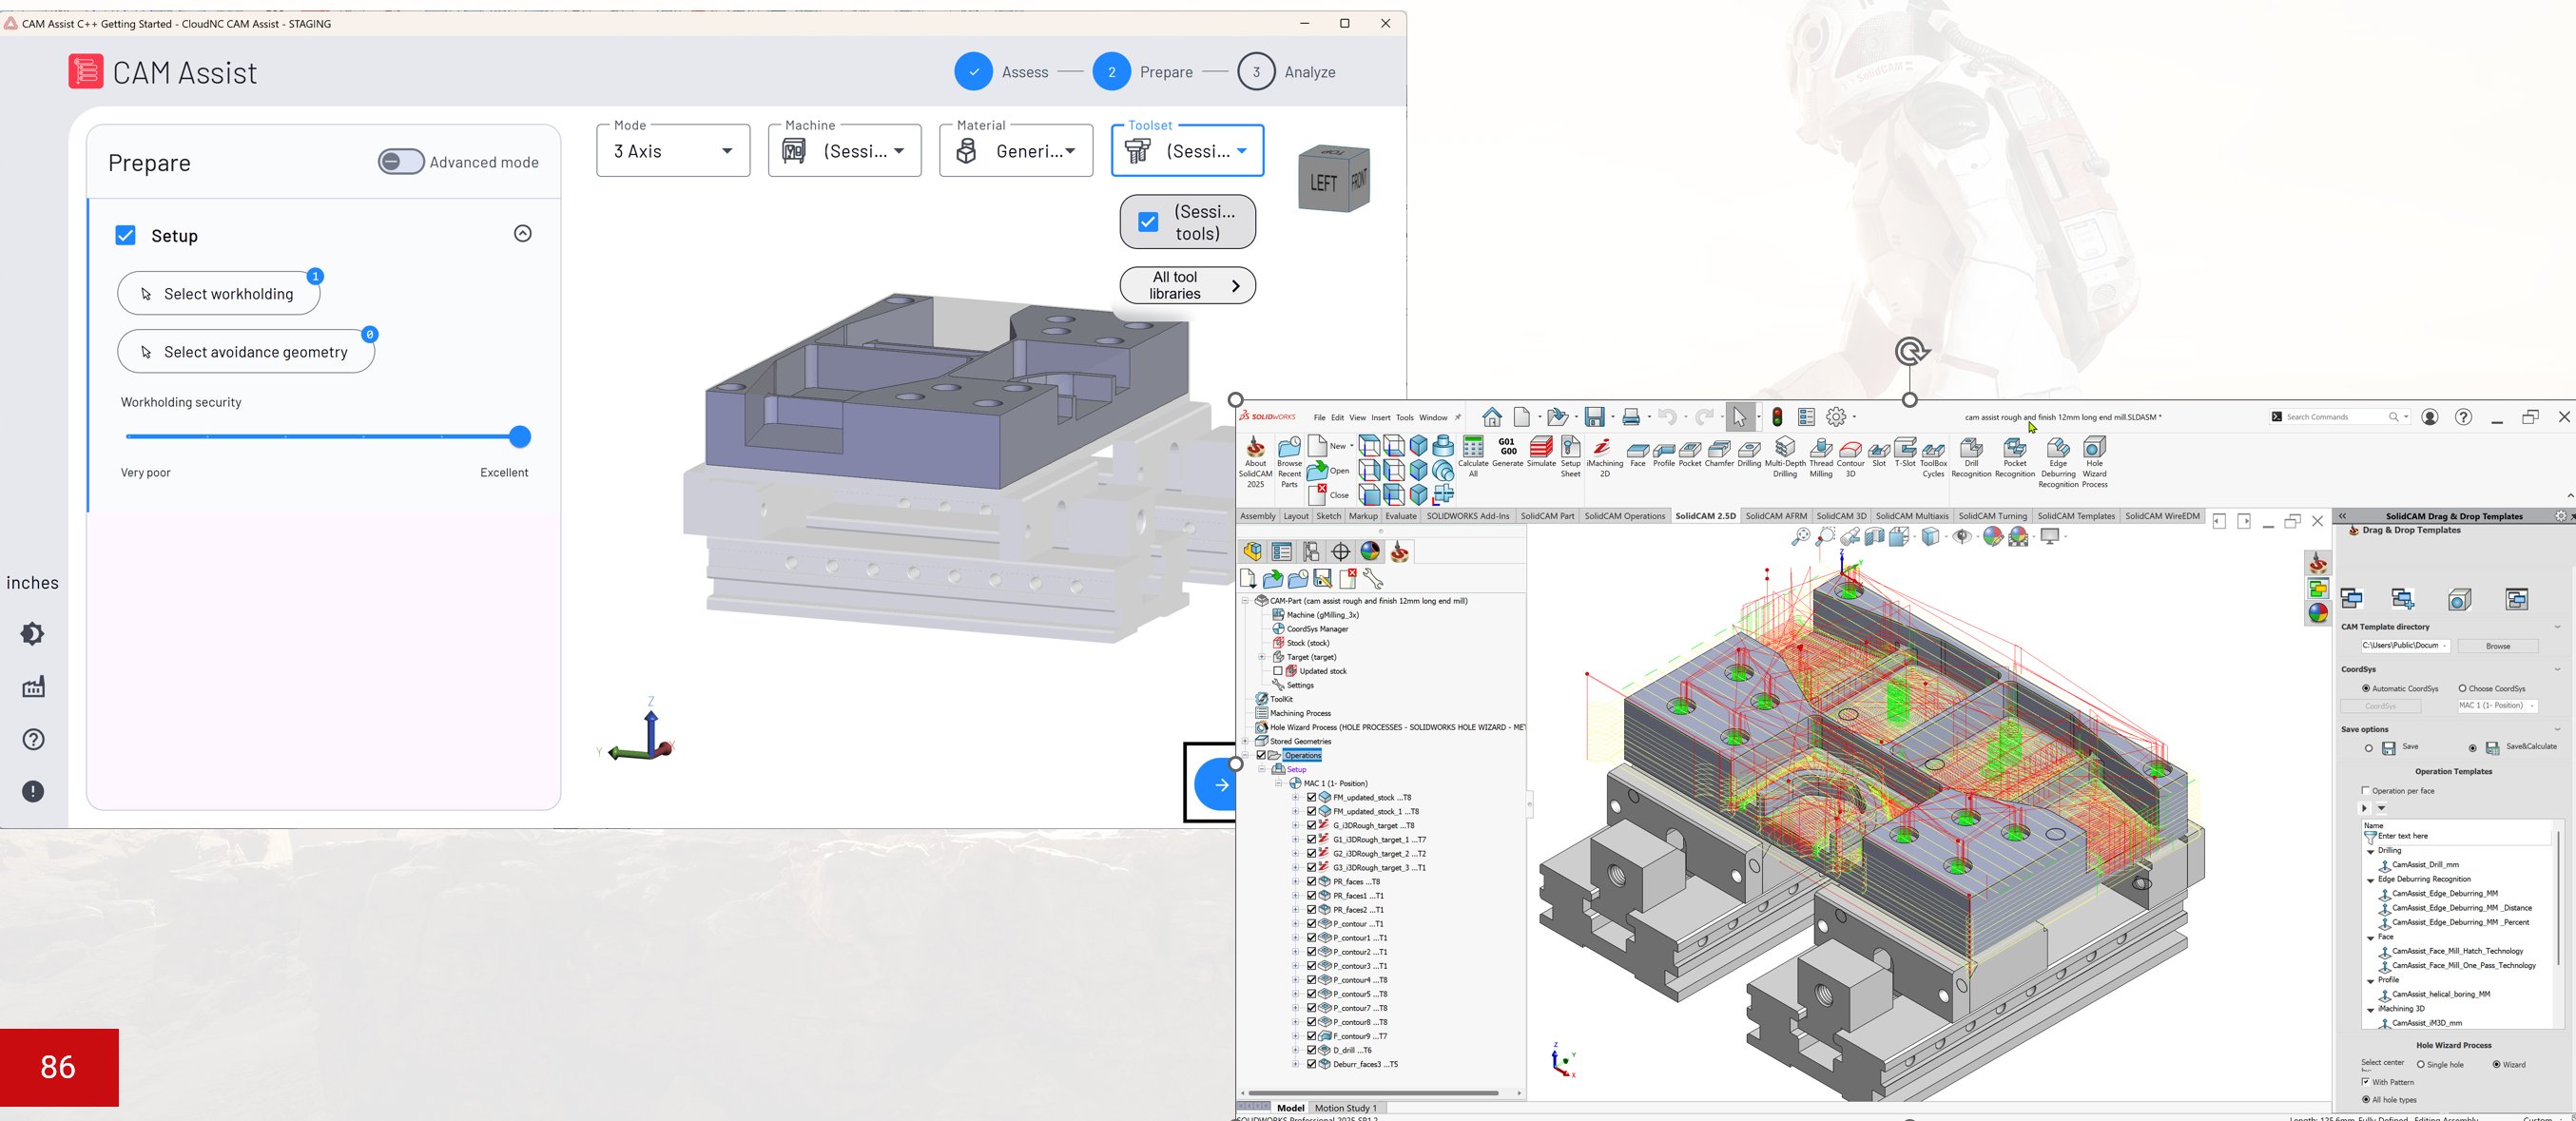Open the SolidWorks Tools menu
Image resolution: width=2576 pixels, height=1121 pixels.
click(x=1404, y=418)
